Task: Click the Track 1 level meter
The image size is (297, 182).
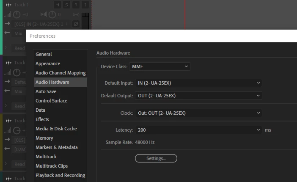Action: coord(85,21)
